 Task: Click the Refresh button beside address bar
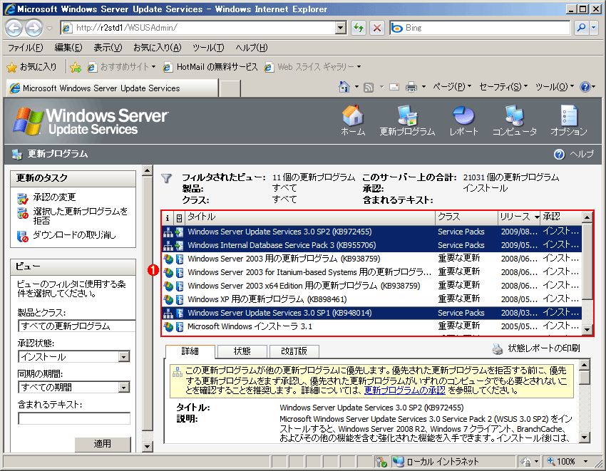(x=359, y=28)
